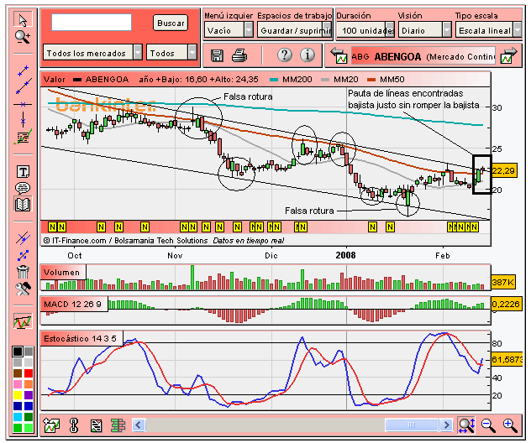Pick the purple color swatch

coord(29,395)
